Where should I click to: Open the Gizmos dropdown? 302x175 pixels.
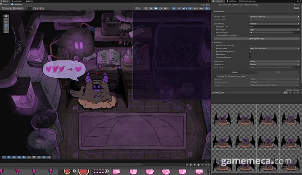pyautogui.click(x=208, y=8)
